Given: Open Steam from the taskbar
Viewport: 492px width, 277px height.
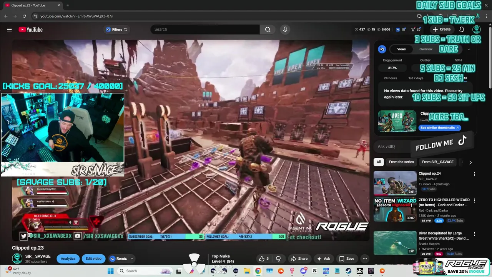Looking at the screenshot, I should click(348, 271).
